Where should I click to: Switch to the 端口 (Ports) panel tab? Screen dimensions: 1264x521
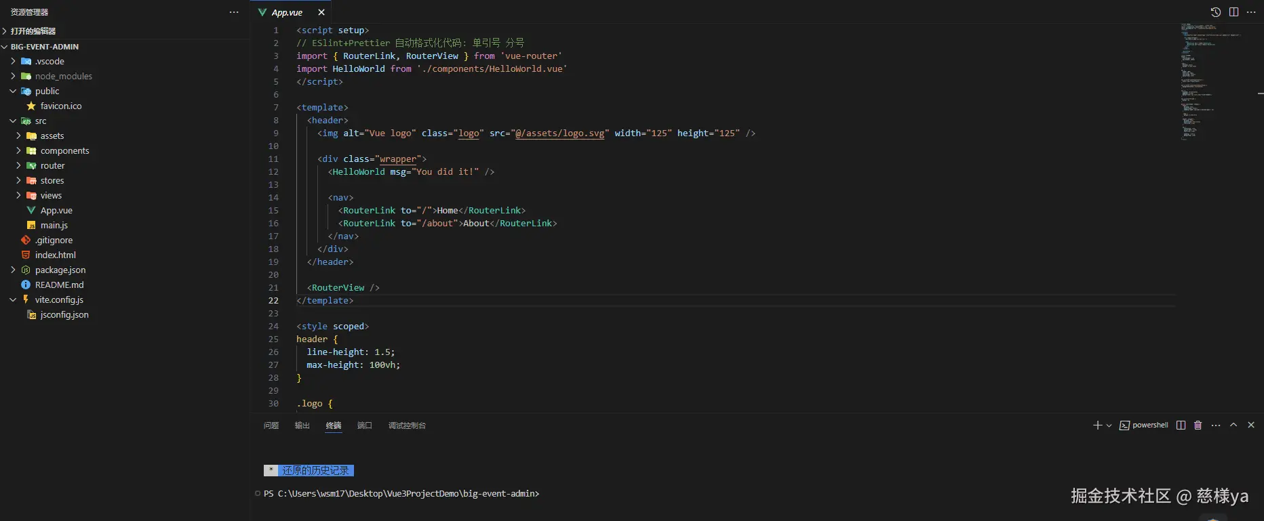pyautogui.click(x=365, y=425)
